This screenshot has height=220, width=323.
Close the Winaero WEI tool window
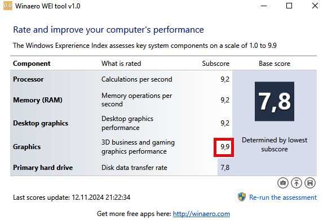(315, 6)
